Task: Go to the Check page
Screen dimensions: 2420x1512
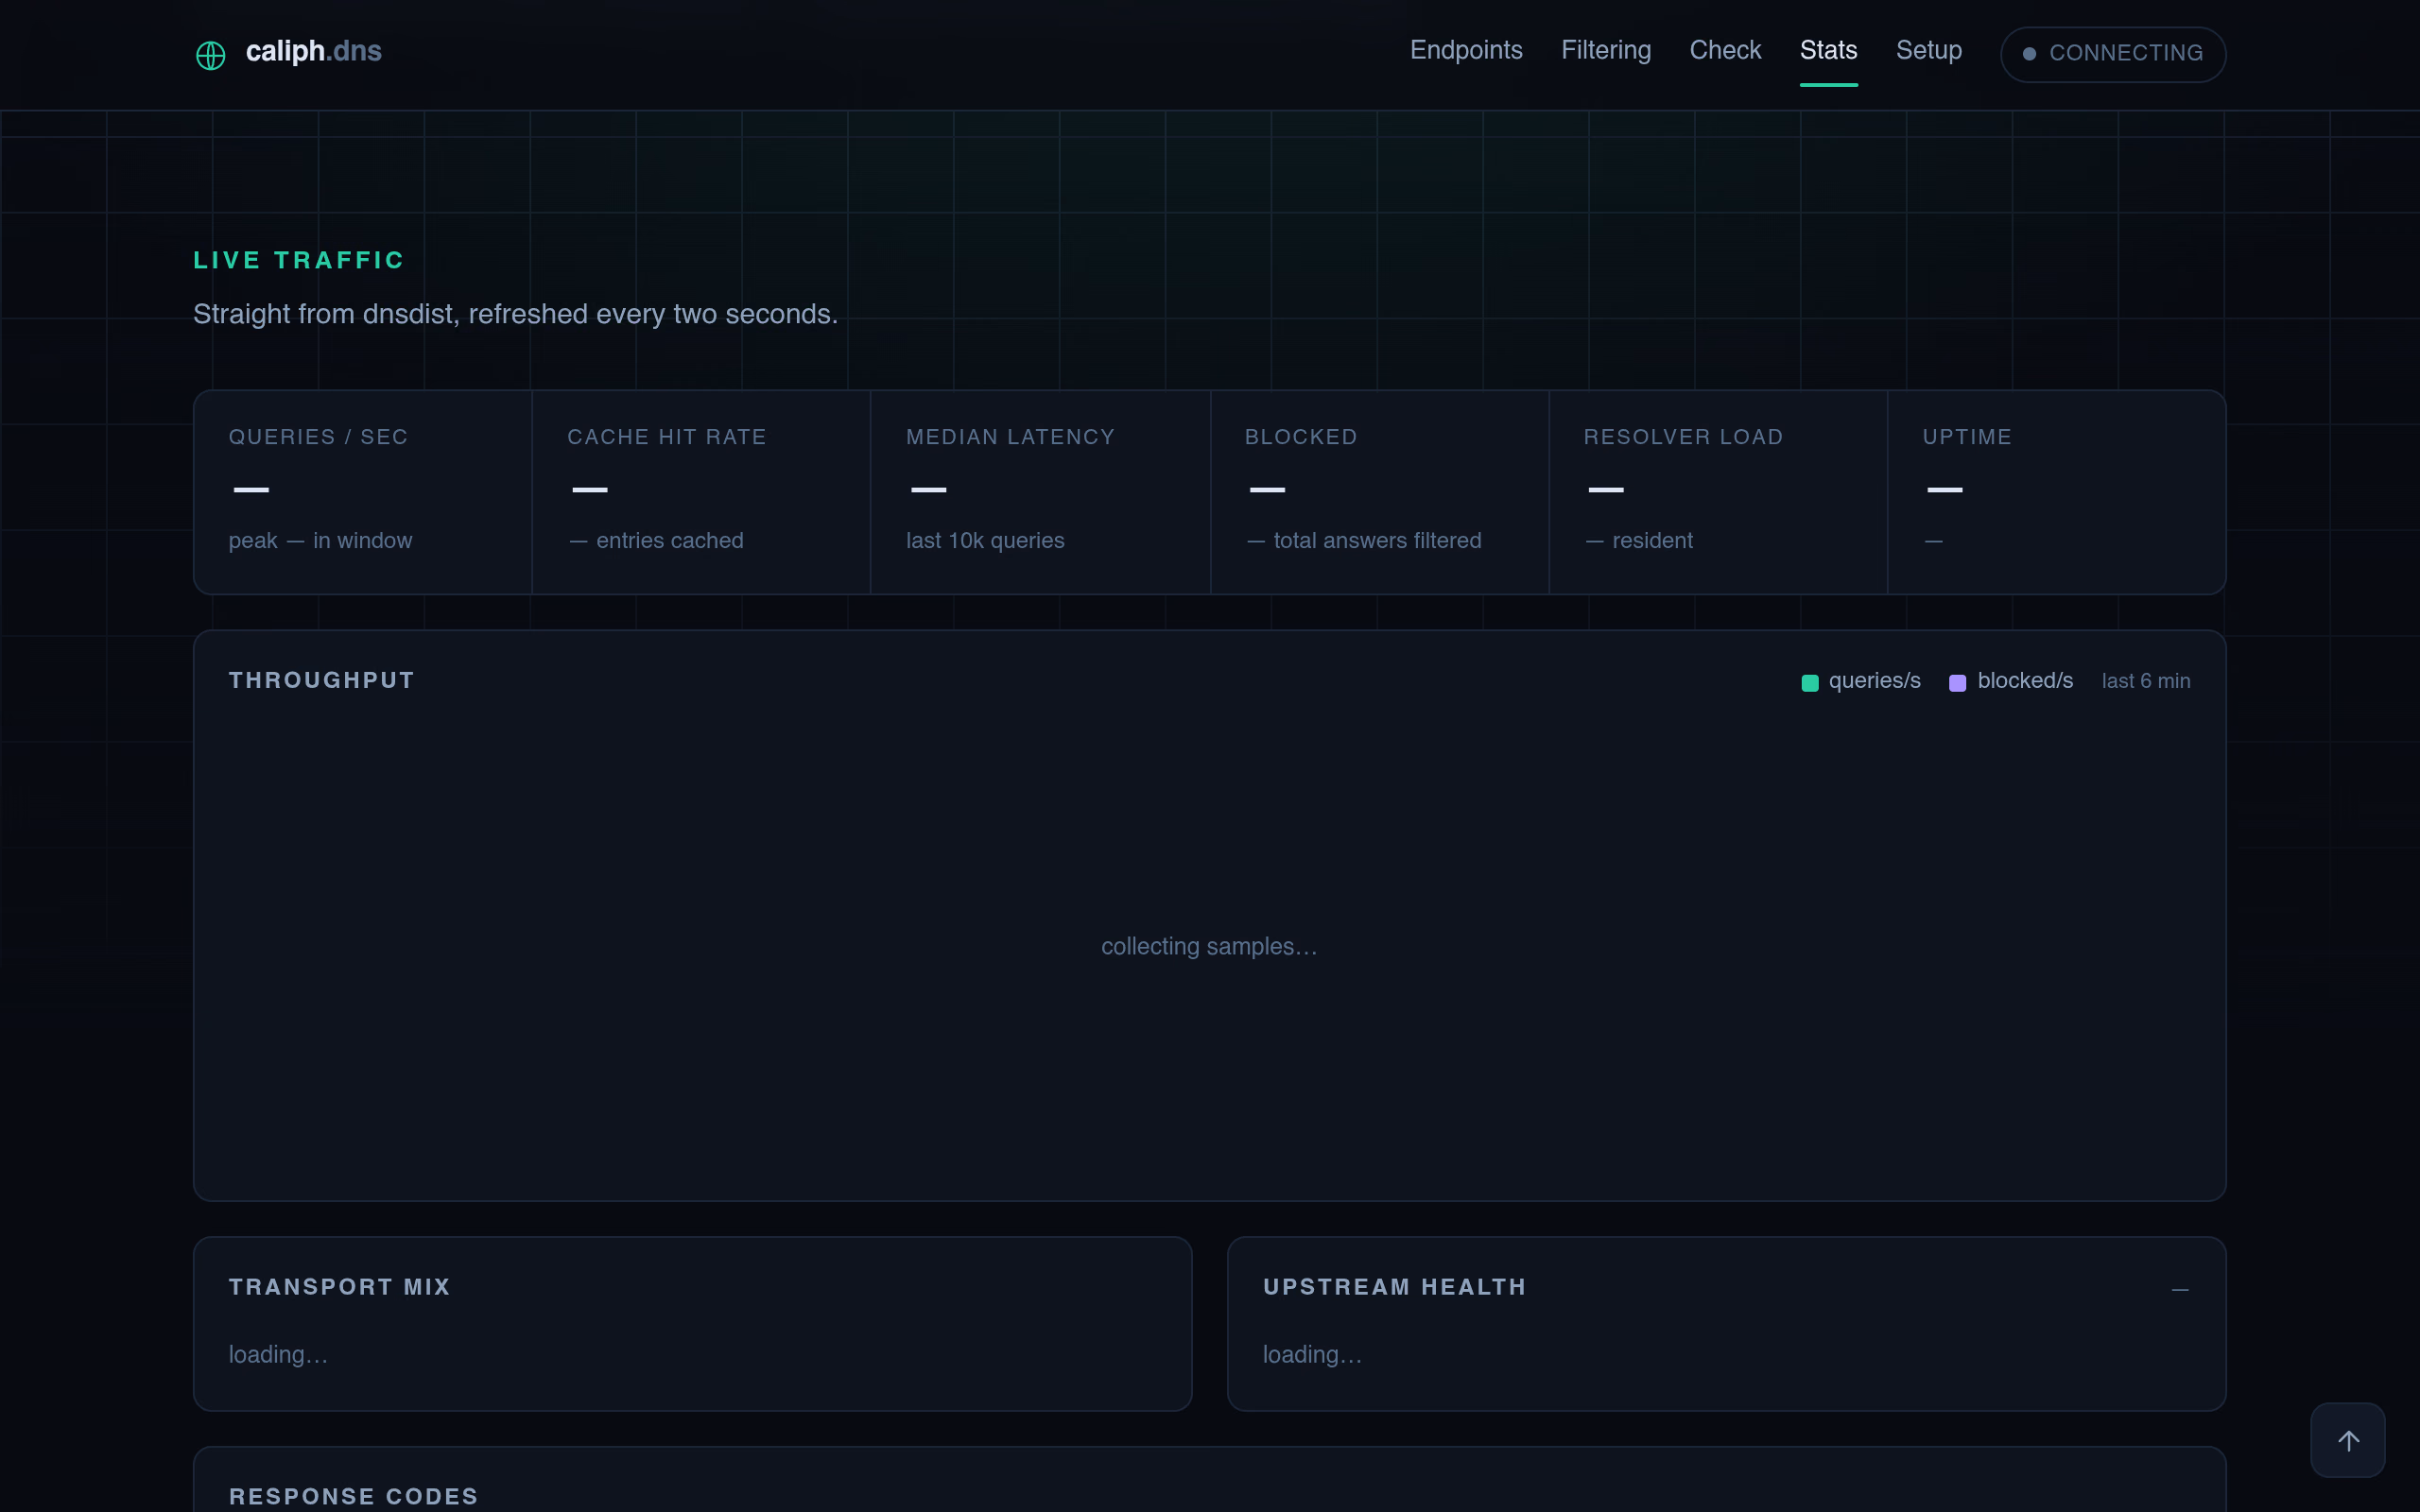Action: click(x=1725, y=51)
